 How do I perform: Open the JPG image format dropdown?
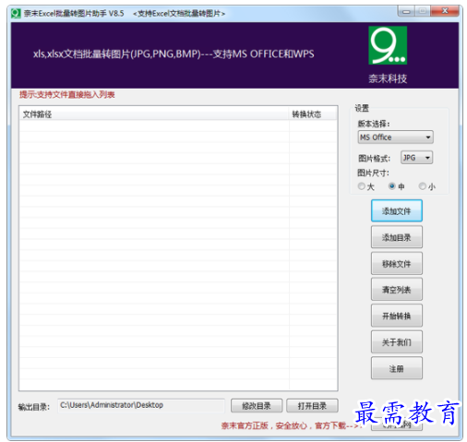416,158
